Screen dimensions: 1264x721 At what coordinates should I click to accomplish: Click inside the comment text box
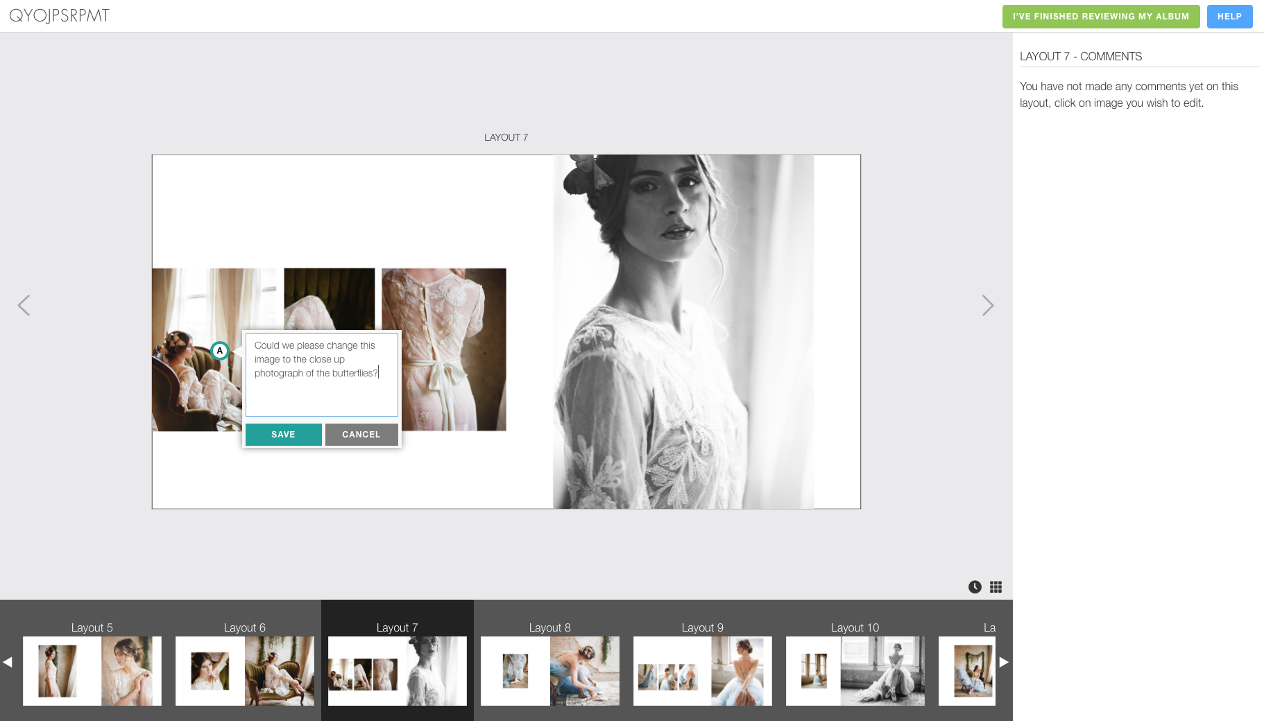322,375
